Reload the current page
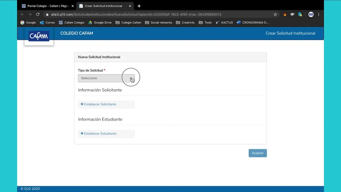Image resolution: width=341 pixels, height=192 pixels. tap(38, 14)
